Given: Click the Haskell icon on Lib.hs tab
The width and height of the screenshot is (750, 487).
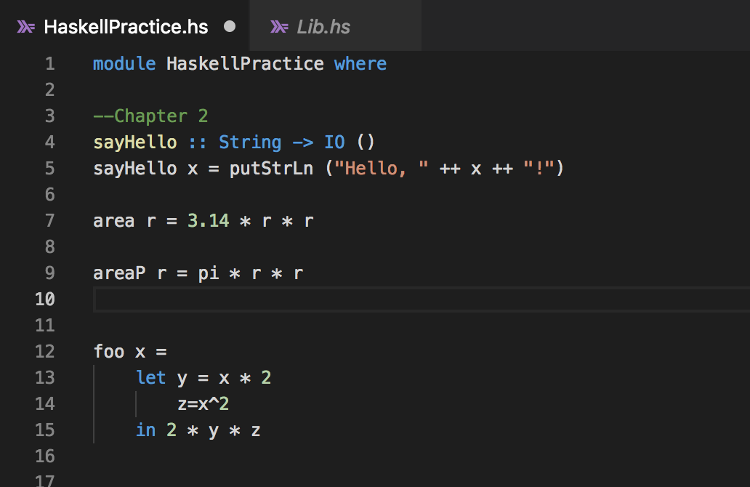Looking at the screenshot, I should [x=279, y=27].
